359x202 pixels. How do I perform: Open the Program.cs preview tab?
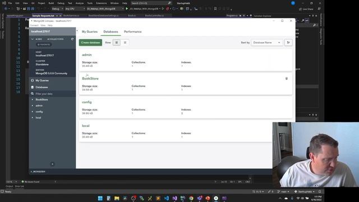(232, 16)
